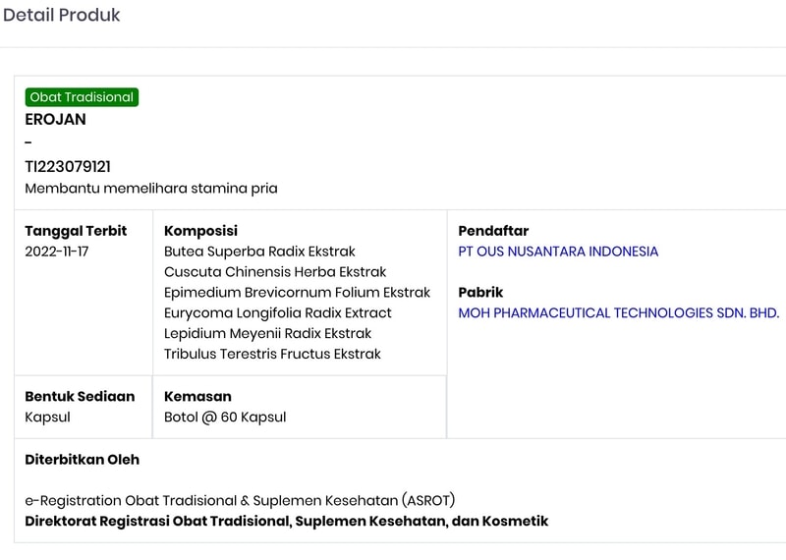
Task: Click the registration number TI223079121
Action: point(68,167)
